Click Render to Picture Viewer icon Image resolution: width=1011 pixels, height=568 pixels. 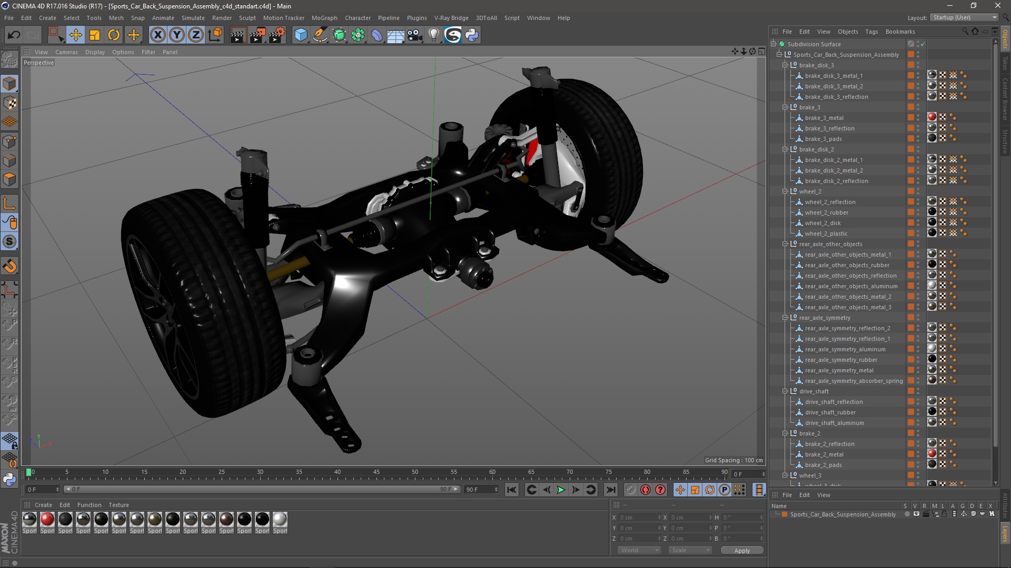point(257,35)
